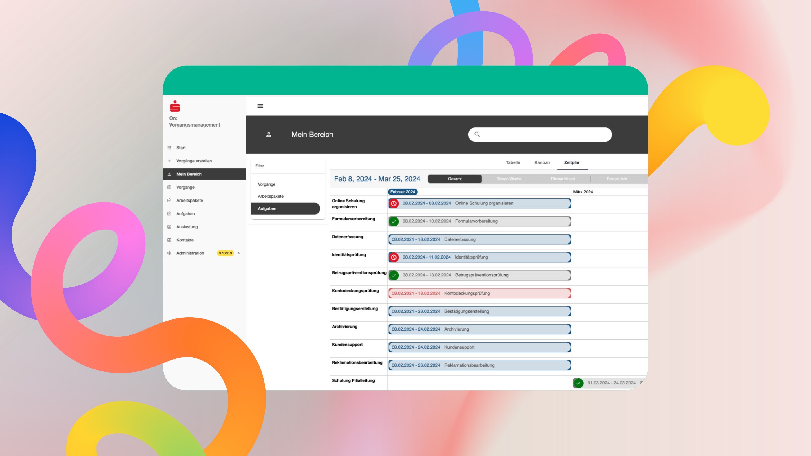This screenshot has width=811, height=456.
Task: Toggle the green checkmark on Formularvorbereitung
Action: [394, 221]
